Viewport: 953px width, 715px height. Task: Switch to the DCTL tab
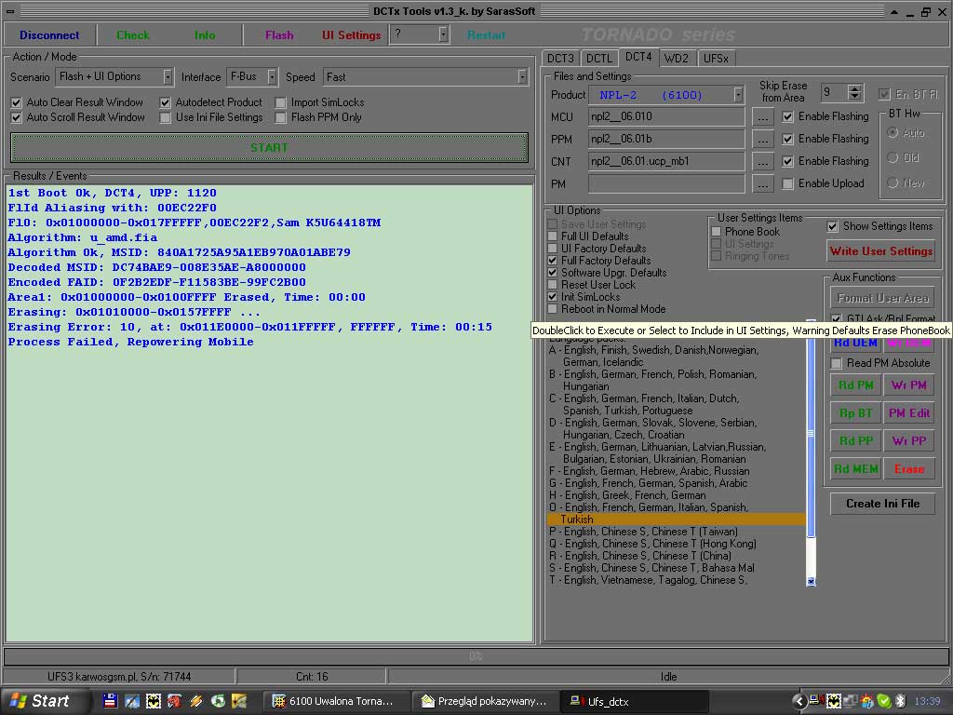click(598, 59)
